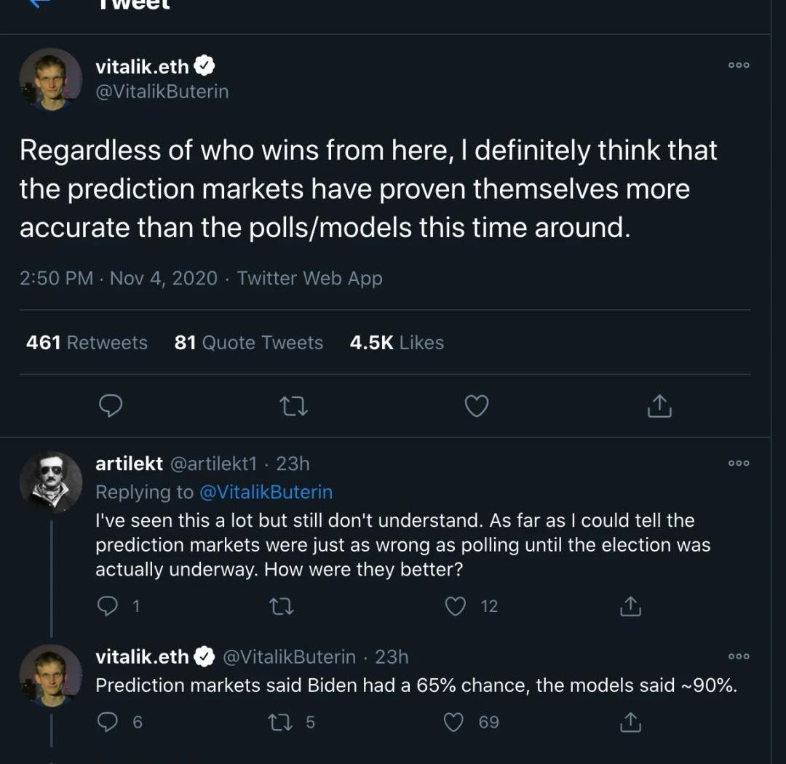
Task: Open more options on artilekt's reply
Action: (739, 463)
